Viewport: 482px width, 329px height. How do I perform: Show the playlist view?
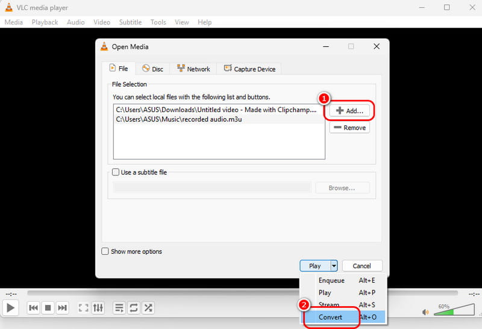[119, 308]
